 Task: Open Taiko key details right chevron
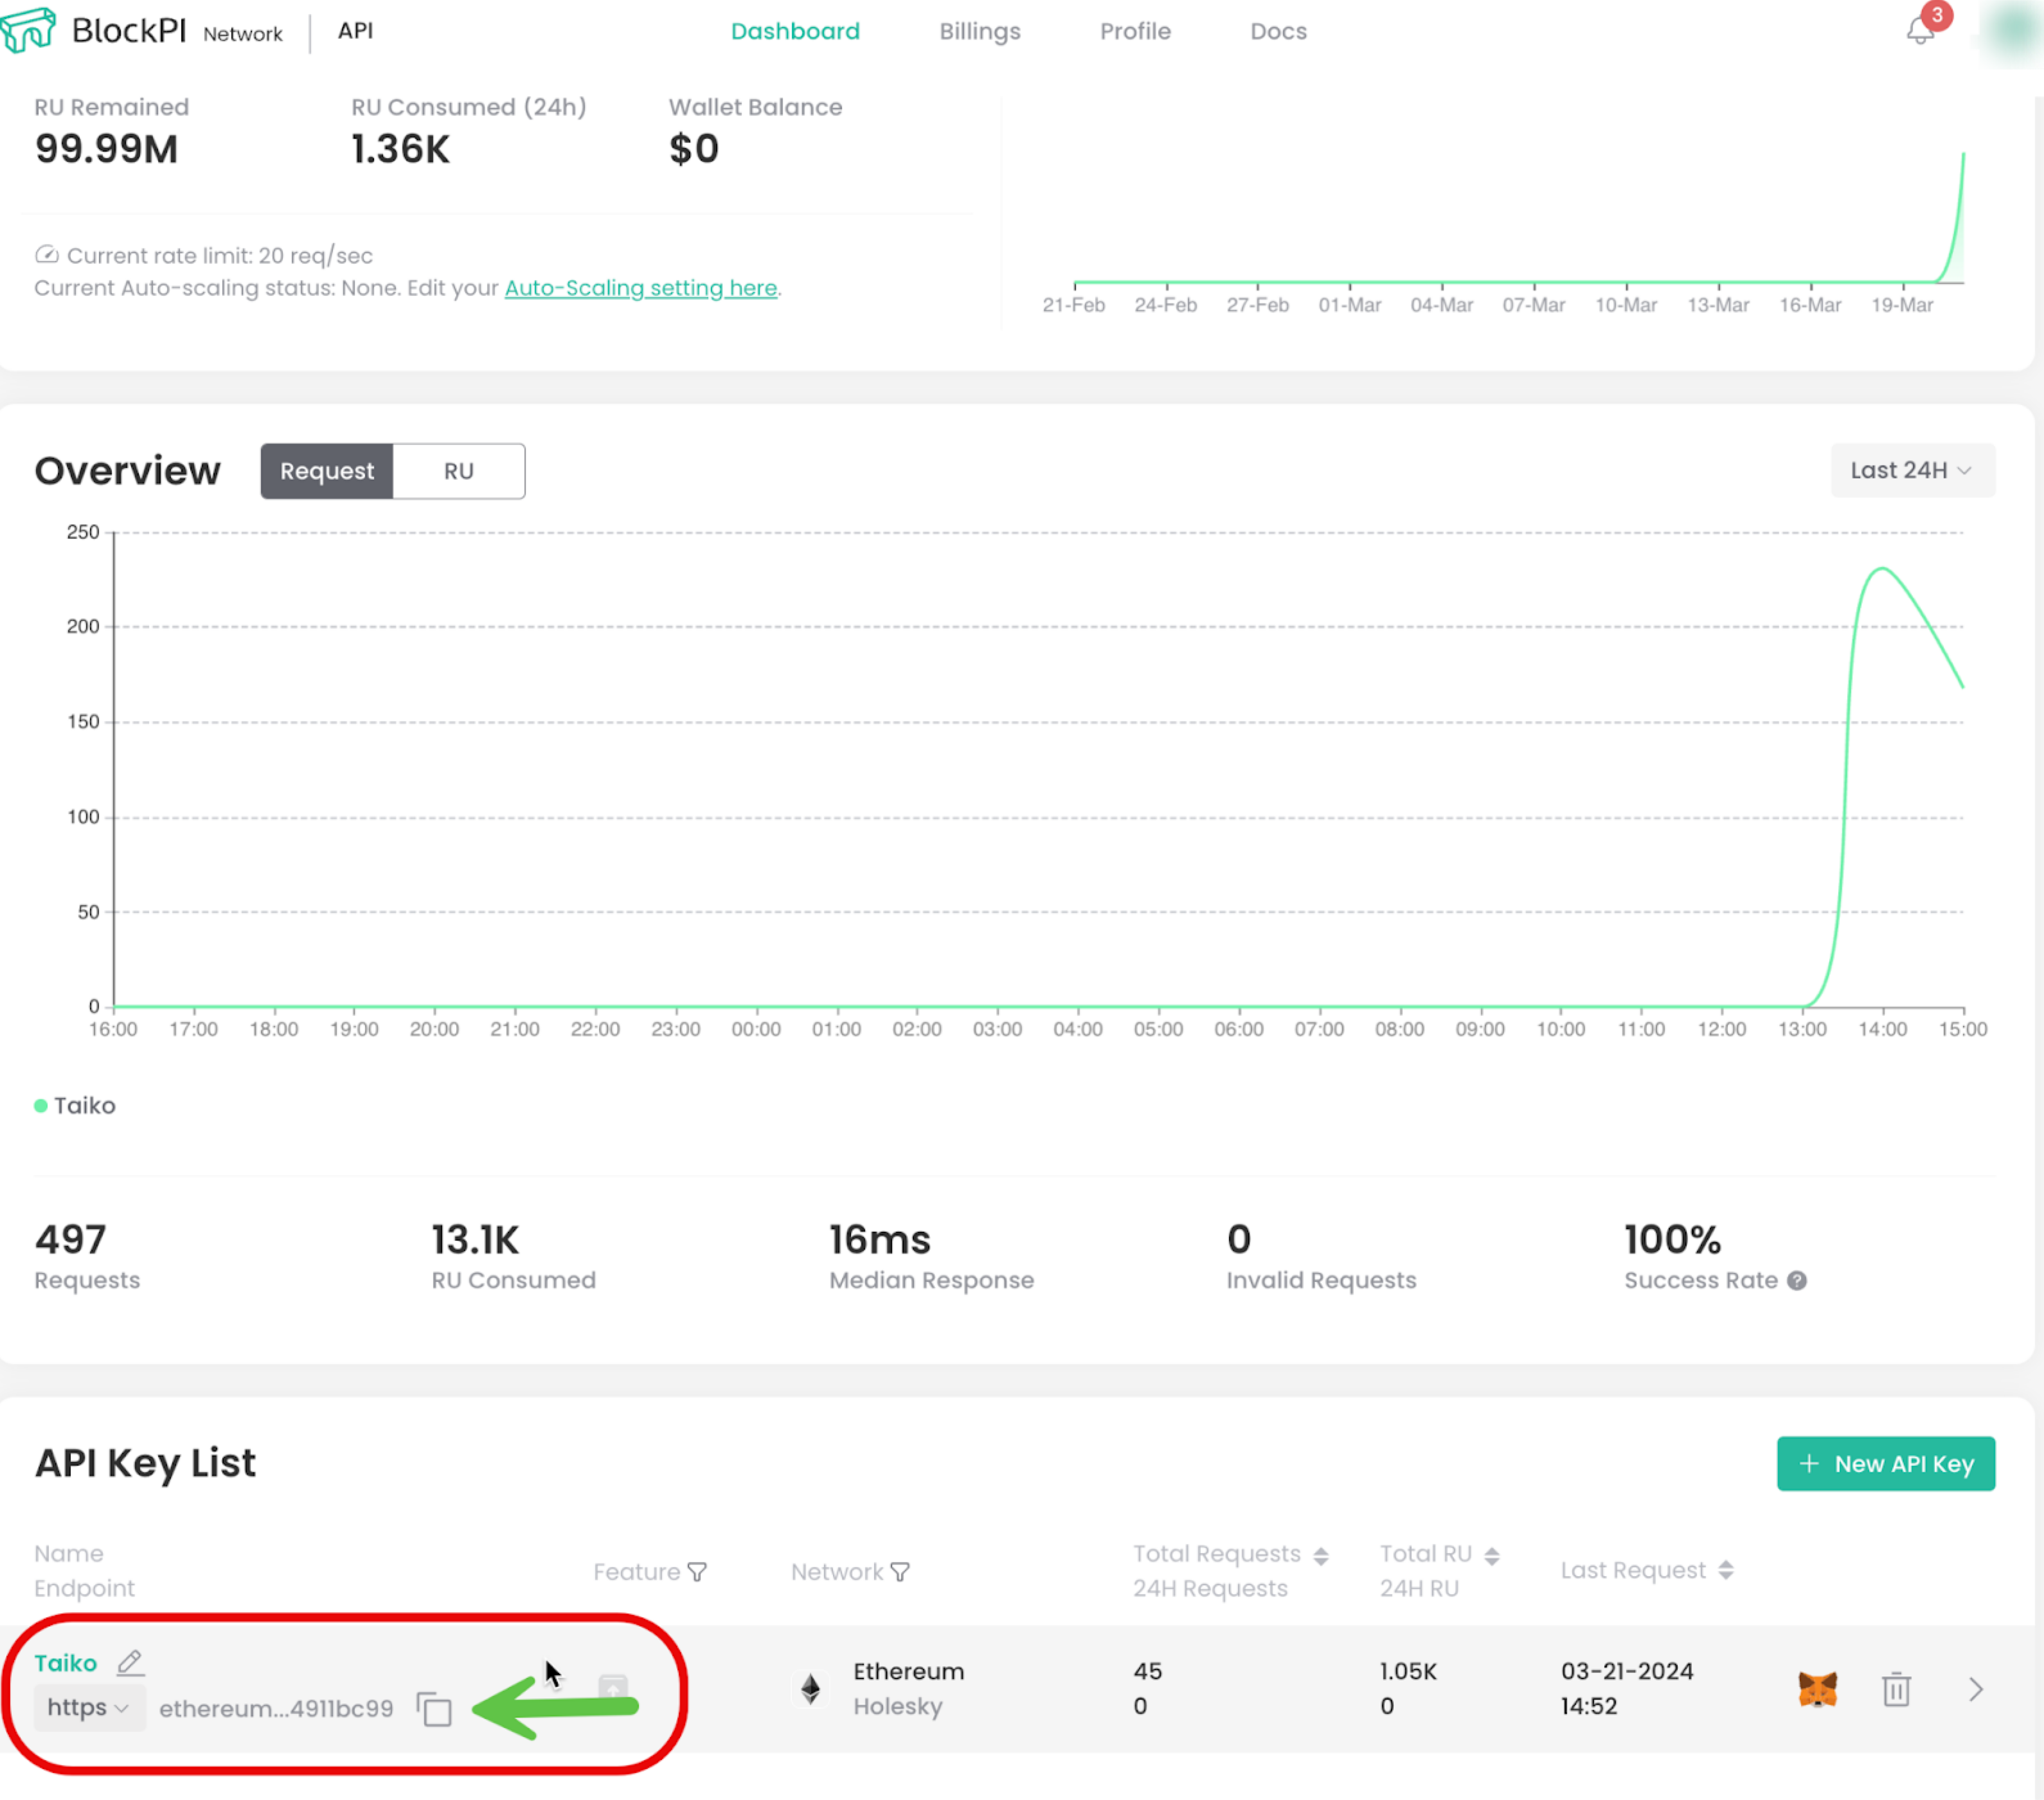pyautogui.click(x=1975, y=1689)
